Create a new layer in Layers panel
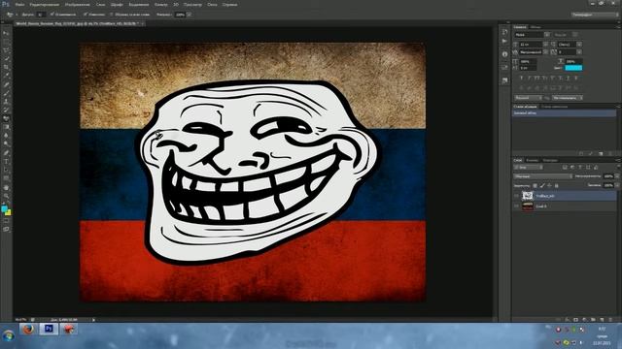This screenshot has height=349, width=622. [x=602, y=319]
